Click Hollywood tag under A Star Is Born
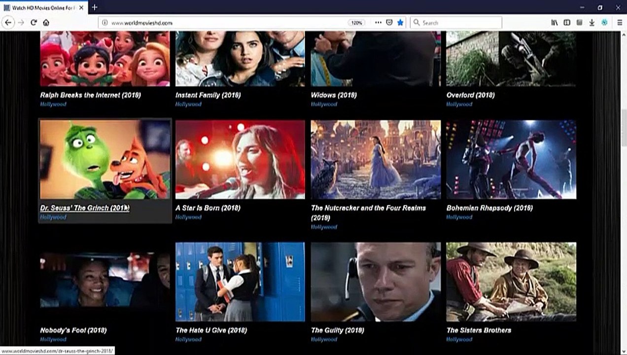The image size is (627, 355). click(x=188, y=217)
